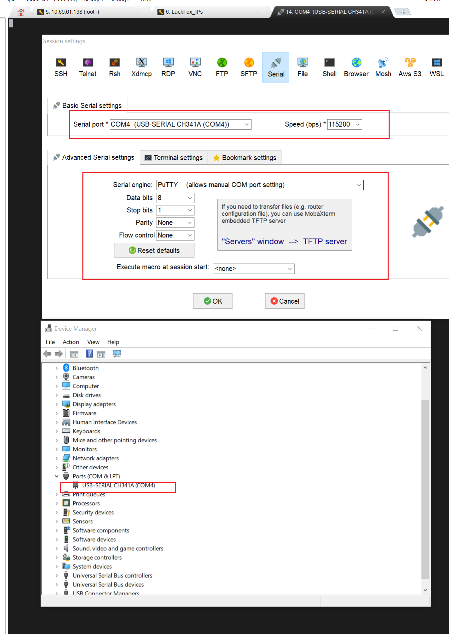Choose the Browser session icon
The width and height of the screenshot is (449, 634).
(x=356, y=67)
